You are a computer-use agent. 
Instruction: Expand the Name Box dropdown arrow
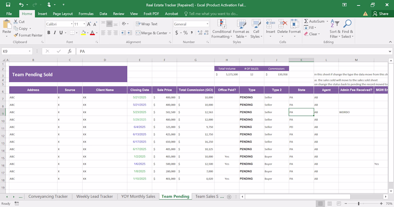tap(30, 51)
